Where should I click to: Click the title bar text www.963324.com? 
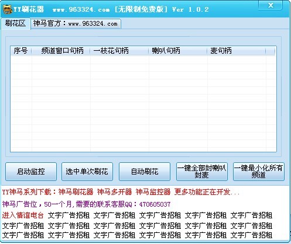click(81, 9)
